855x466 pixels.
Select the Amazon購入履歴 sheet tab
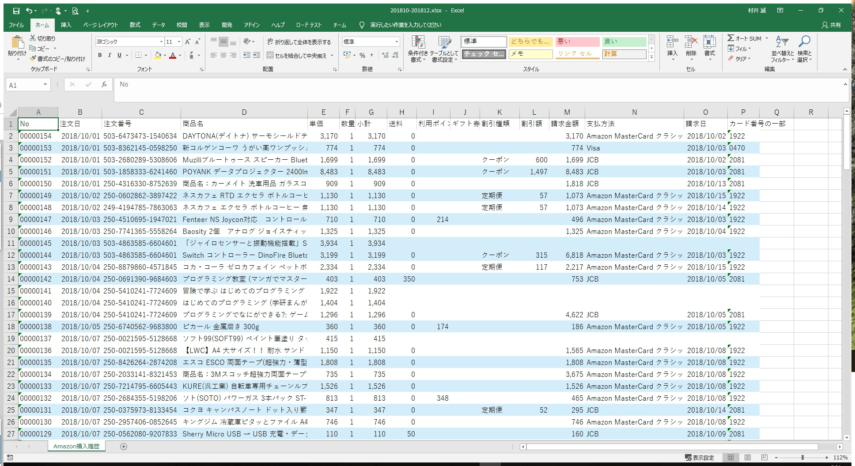tap(76, 446)
